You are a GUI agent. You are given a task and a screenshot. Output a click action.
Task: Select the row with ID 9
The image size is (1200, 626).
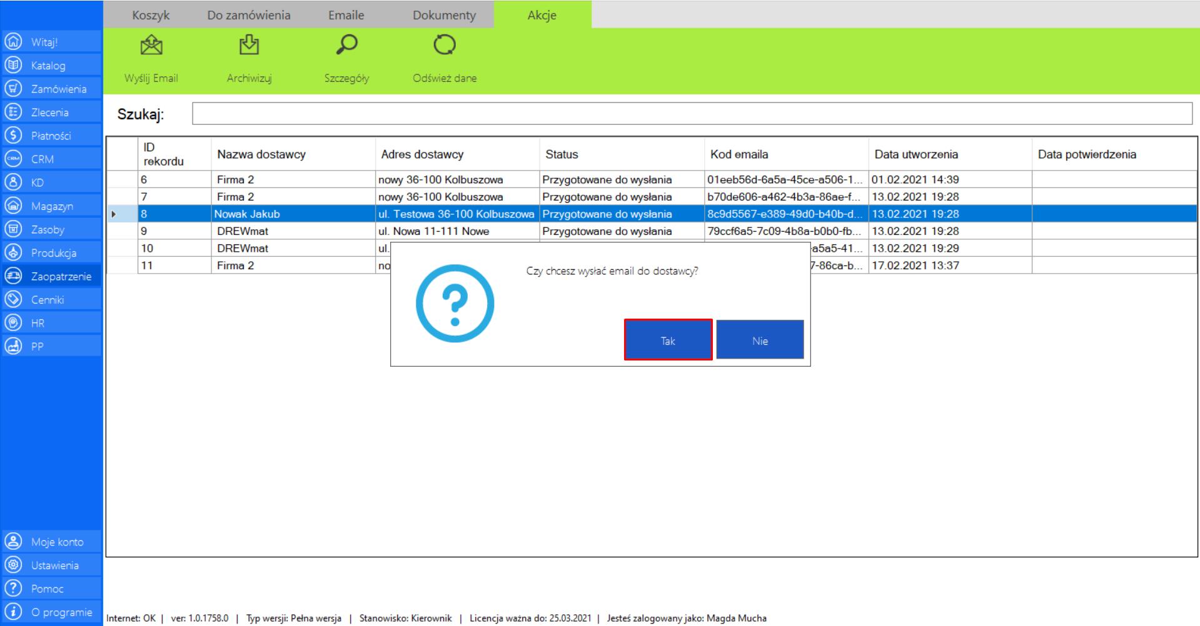click(x=651, y=231)
